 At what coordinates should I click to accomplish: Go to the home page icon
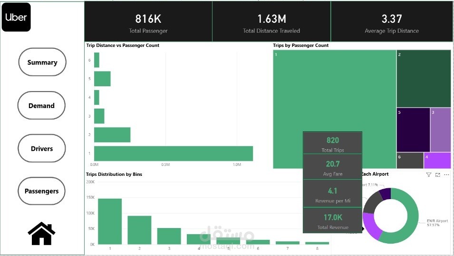click(41, 234)
